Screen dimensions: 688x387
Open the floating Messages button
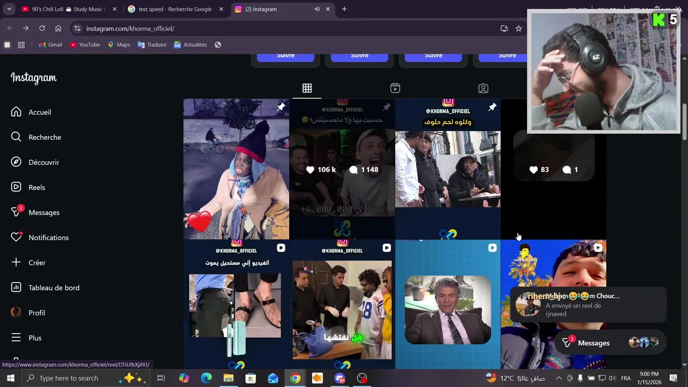click(x=611, y=342)
